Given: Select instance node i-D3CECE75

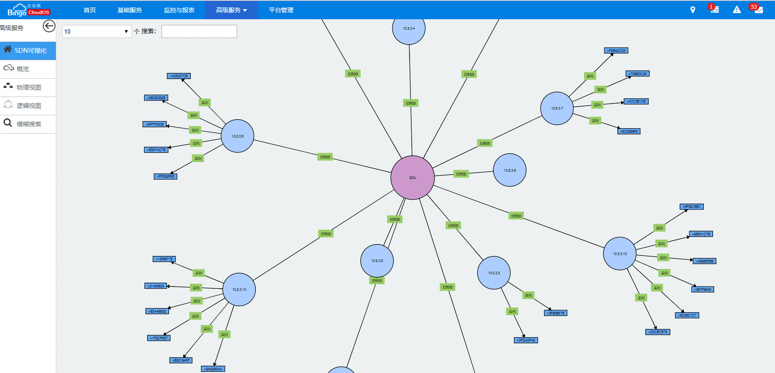Looking at the screenshot, I should coord(658,332).
